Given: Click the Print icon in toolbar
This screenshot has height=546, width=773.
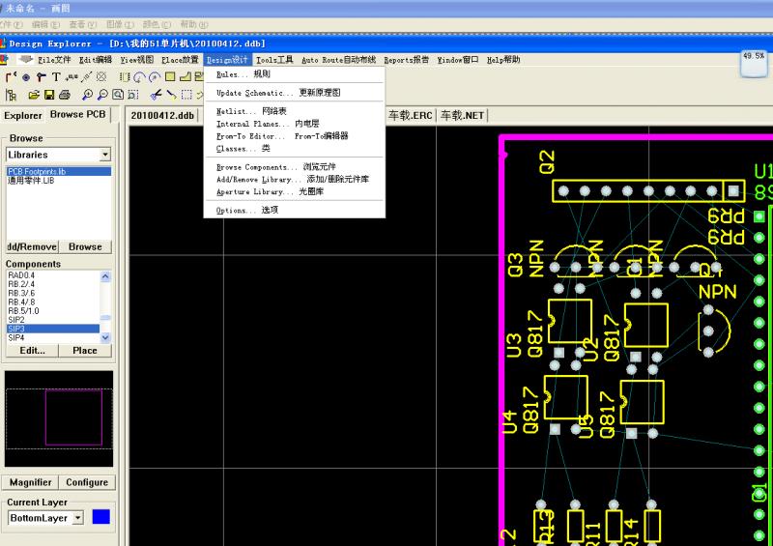Looking at the screenshot, I should tap(64, 95).
